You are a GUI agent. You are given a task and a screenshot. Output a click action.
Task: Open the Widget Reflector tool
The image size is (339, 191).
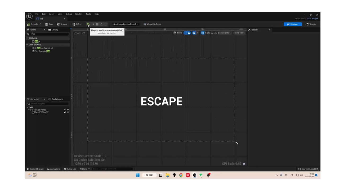click(153, 24)
